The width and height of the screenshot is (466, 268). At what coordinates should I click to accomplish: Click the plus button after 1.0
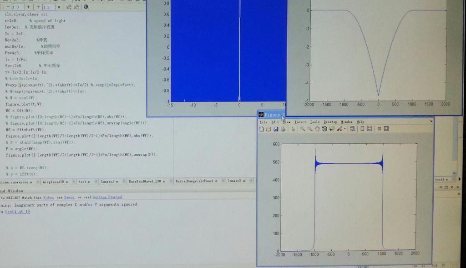(29, 7)
